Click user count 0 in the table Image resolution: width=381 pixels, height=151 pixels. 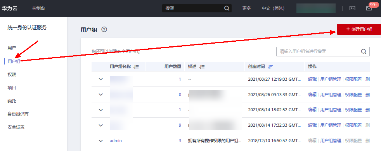pos(180,94)
